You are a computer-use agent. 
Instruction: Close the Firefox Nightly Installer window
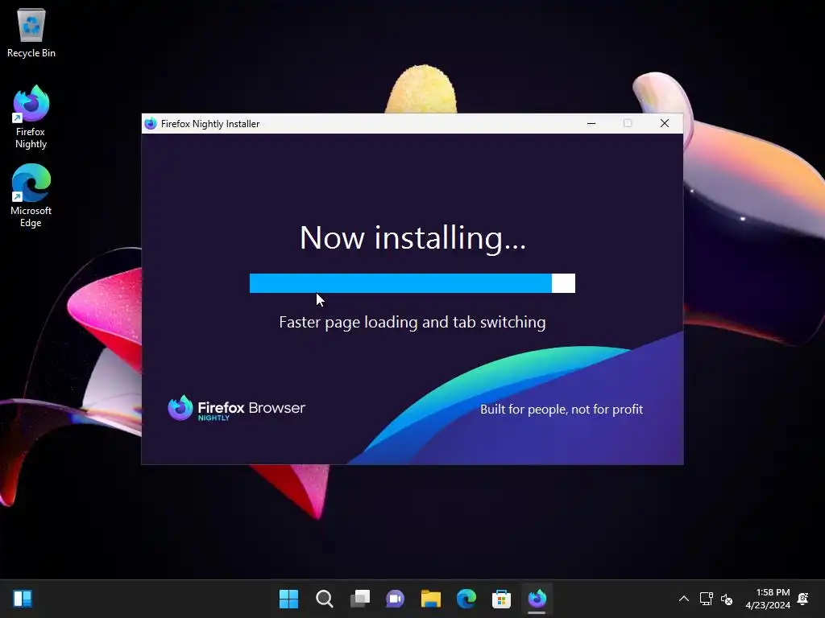pos(665,123)
